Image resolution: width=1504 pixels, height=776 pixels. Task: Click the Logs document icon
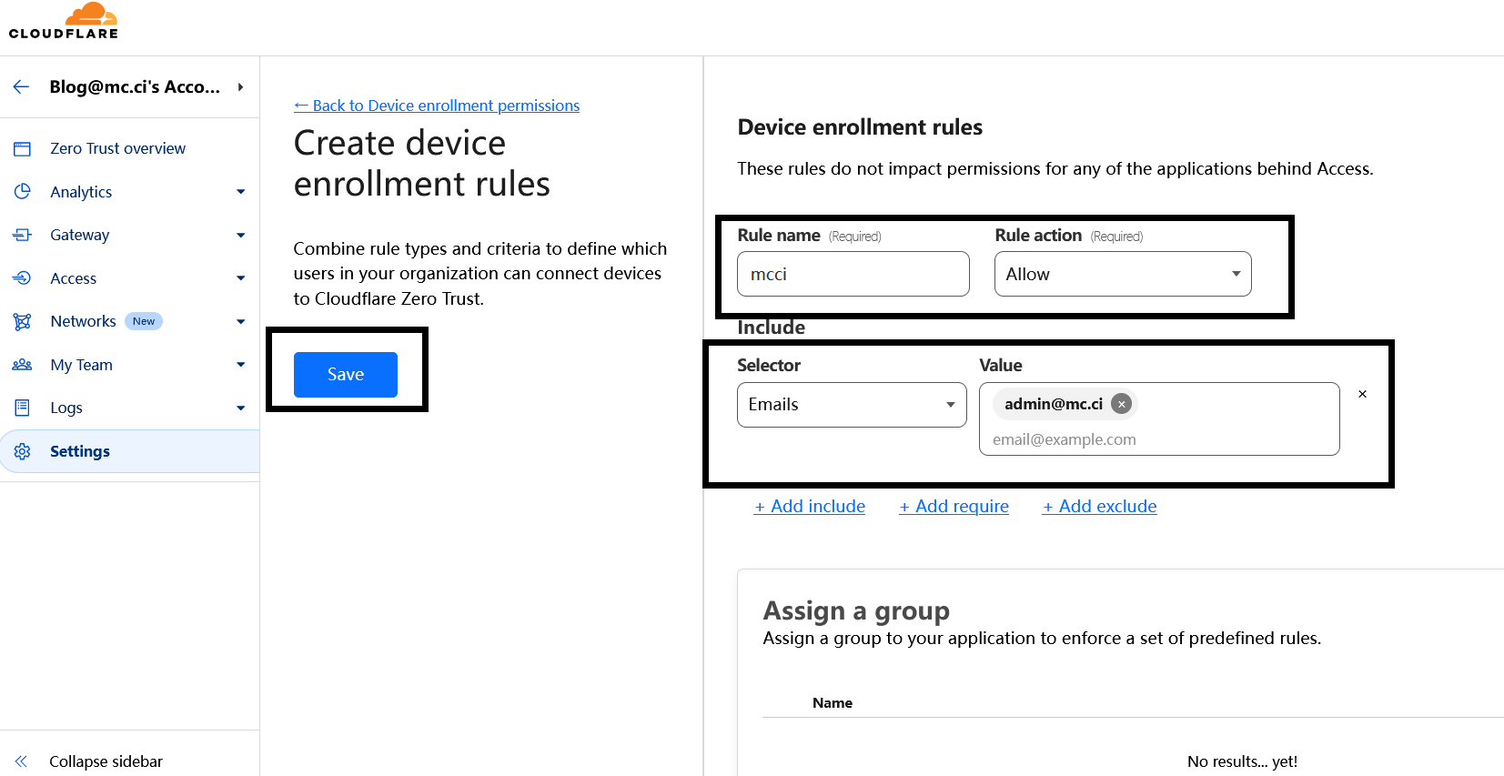(x=23, y=408)
